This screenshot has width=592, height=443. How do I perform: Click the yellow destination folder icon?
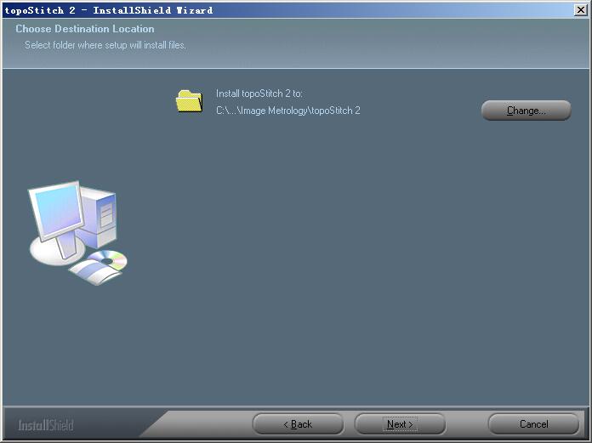point(189,100)
